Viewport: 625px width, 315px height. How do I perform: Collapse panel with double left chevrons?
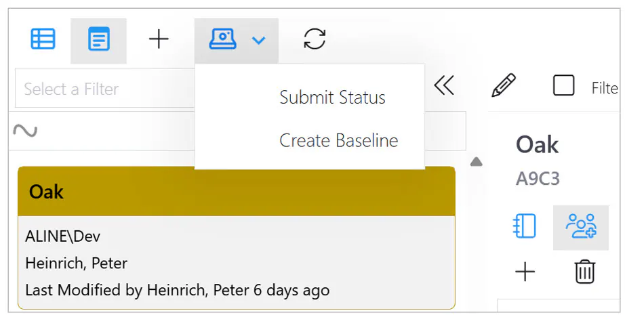click(444, 85)
